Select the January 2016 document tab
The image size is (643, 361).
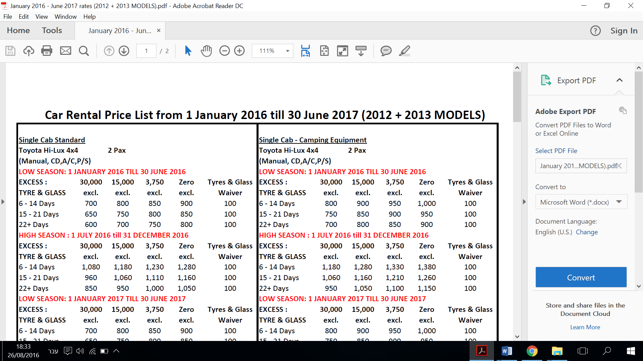[x=120, y=31]
